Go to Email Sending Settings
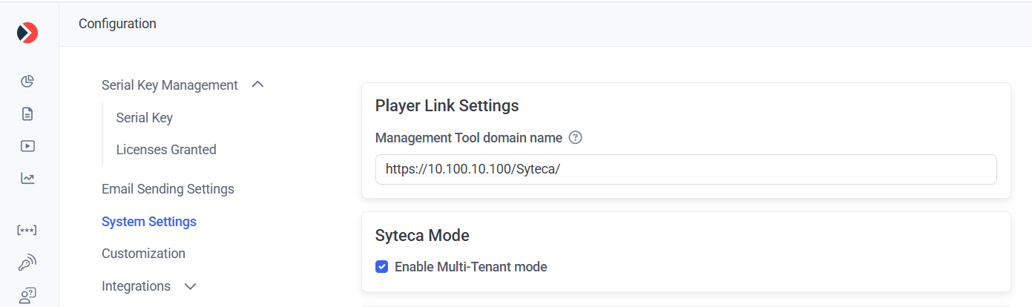The height and width of the screenshot is (307, 1032). coord(168,189)
